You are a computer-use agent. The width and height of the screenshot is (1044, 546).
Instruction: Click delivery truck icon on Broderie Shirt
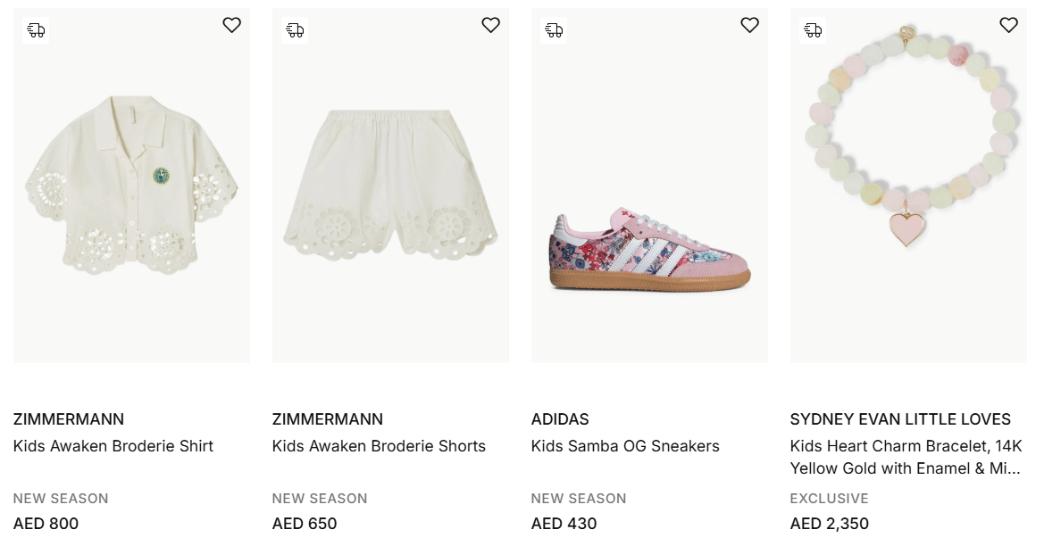(x=36, y=30)
